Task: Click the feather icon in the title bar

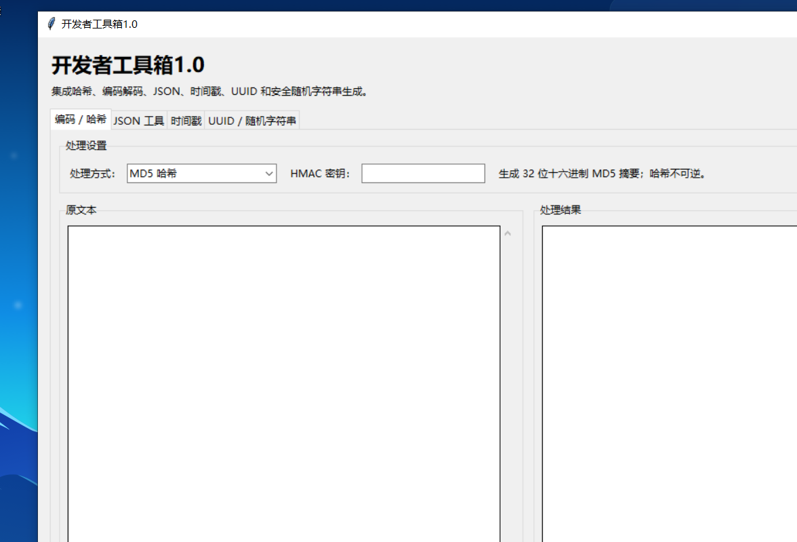Action: [52, 24]
